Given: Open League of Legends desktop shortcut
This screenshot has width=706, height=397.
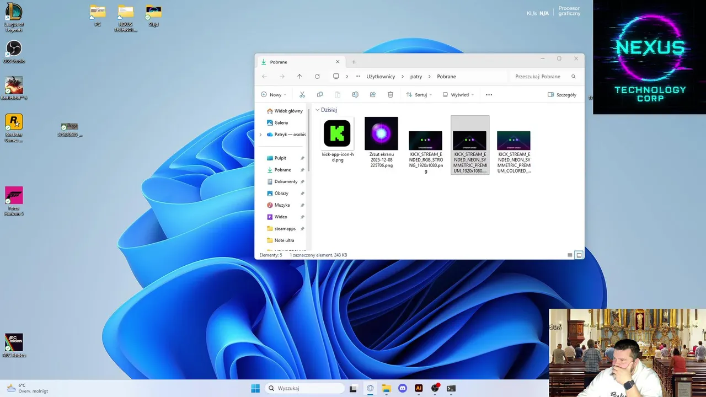Looking at the screenshot, I should [x=14, y=17].
